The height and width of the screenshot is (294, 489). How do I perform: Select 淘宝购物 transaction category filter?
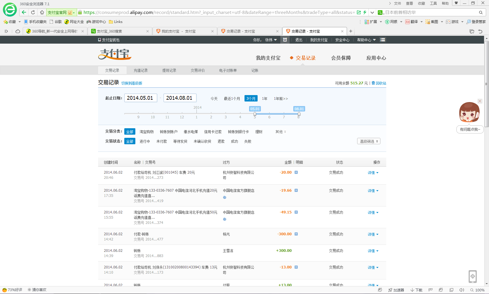(146, 132)
